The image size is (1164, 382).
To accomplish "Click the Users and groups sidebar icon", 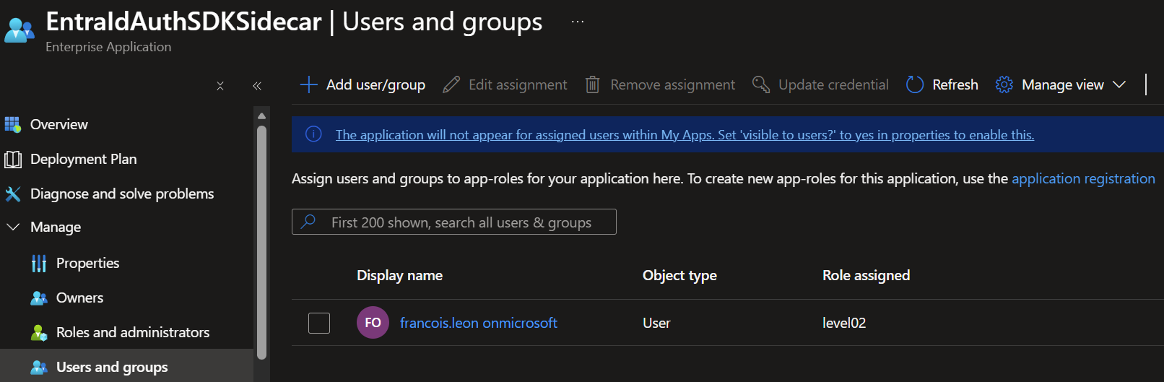I will pyautogui.click(x=39, y=367).
